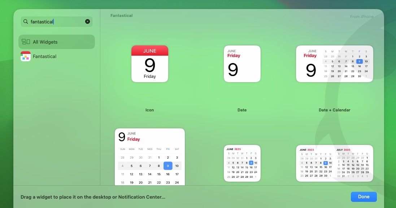
Task: Click the magnifying glass search icon
Action: click(26, 21)
